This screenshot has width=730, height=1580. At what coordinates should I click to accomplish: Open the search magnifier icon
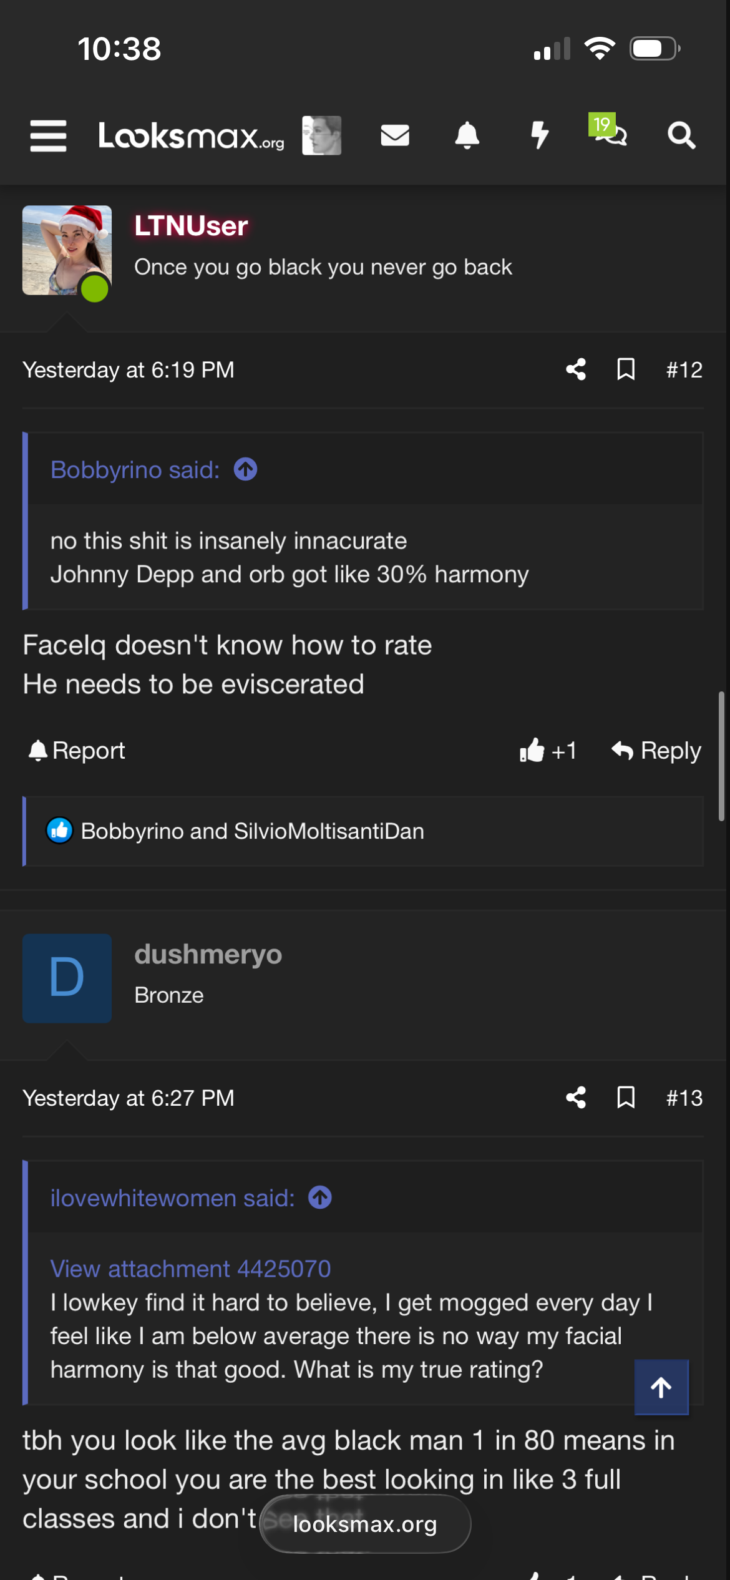tap(681, 135)
